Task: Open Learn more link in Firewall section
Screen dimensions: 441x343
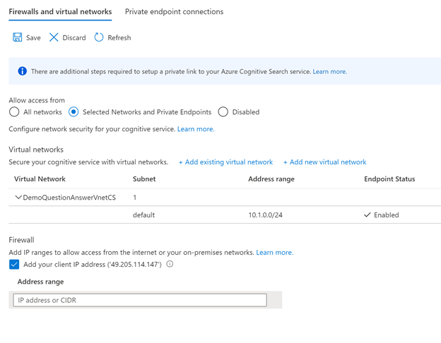Action: (274, 252)
